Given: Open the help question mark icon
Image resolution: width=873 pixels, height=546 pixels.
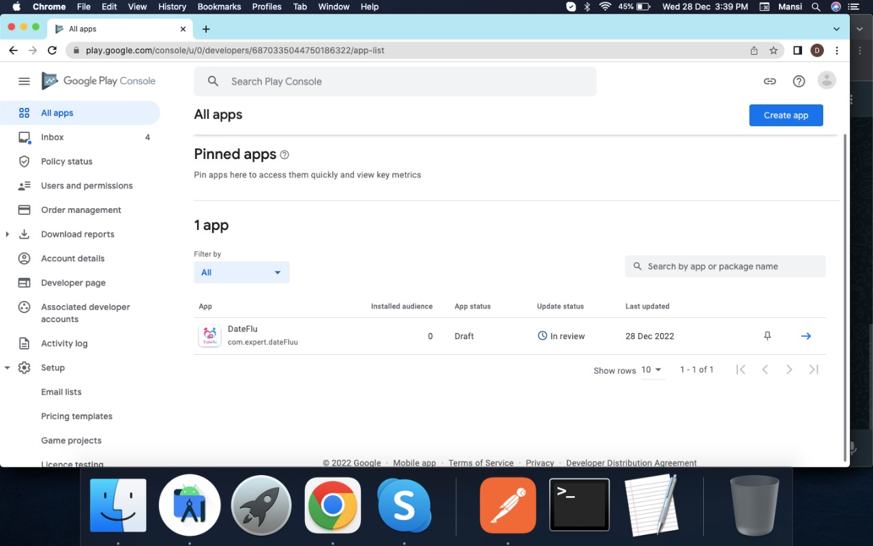Looking at the screenshot, I should tap(799, 81).
